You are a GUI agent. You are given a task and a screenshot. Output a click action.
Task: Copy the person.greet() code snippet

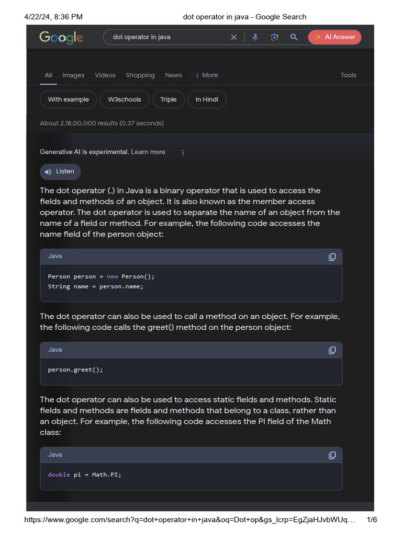pos(332,350)
